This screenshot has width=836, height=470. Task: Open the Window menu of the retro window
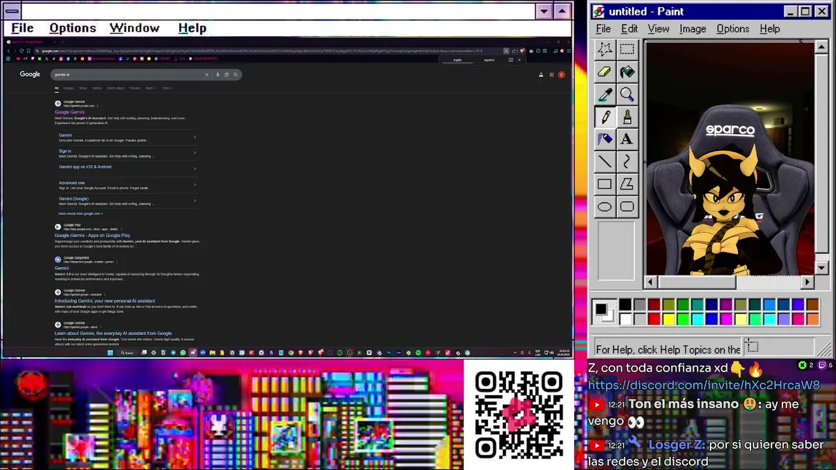134,28
